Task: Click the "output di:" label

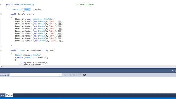Action: (x=5, y=75)
